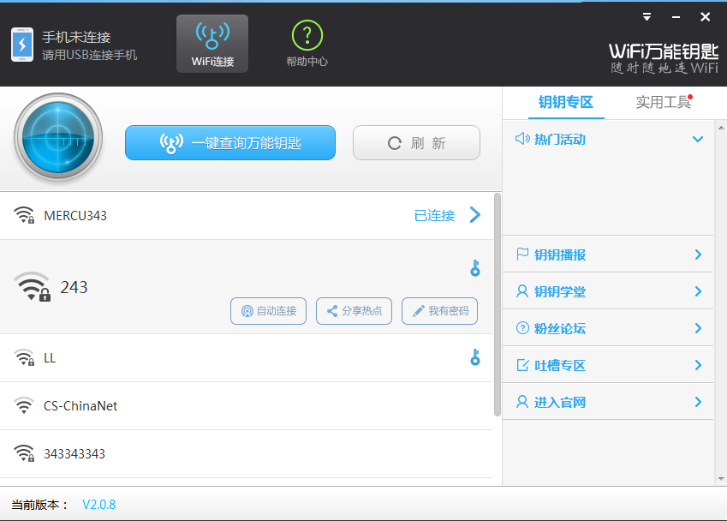Click the WiFi icon of CS-ChinaNet
The image size is (727, 521).
tap(24, 405)
